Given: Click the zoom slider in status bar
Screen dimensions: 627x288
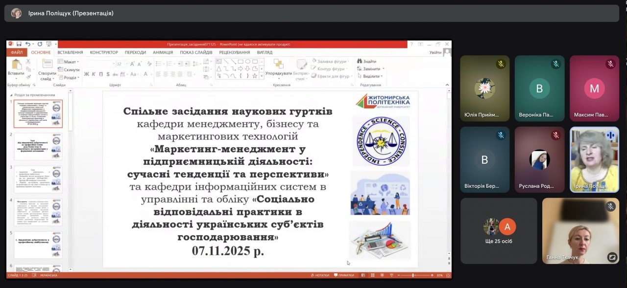Looking at the screenshot, I should 412,275.
